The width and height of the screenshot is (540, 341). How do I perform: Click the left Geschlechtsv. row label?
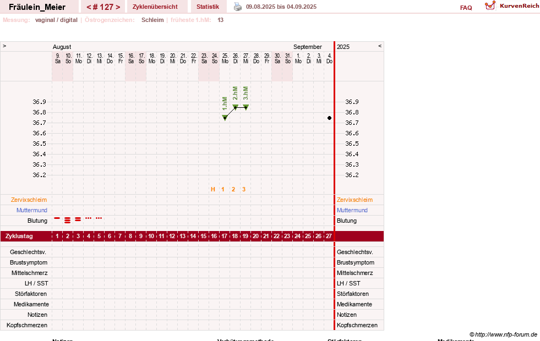(x=28, y=252)
